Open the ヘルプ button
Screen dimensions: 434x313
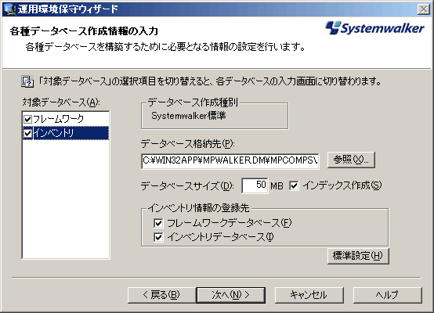[x=388, y=295]
